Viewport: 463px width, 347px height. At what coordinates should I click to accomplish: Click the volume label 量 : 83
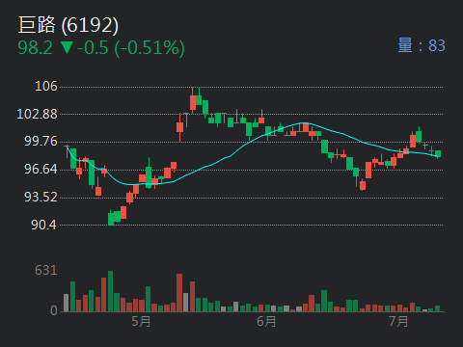[x=422, y=45]
